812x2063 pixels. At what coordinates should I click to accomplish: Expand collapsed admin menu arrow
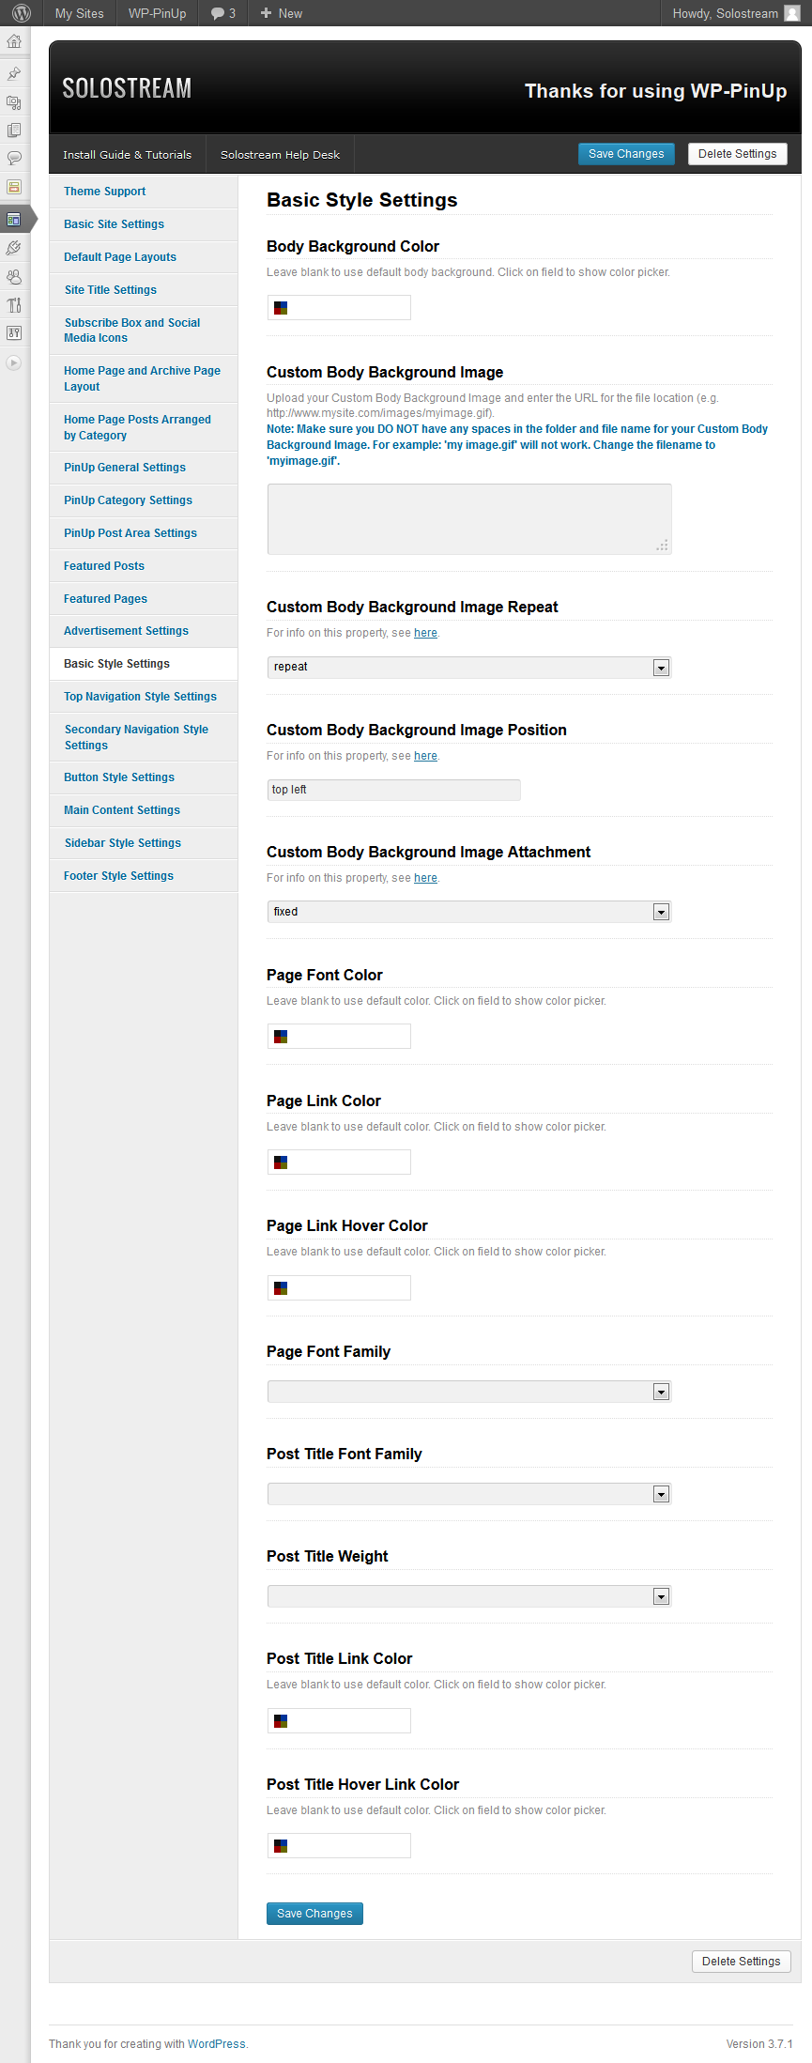tap(13, 362)
